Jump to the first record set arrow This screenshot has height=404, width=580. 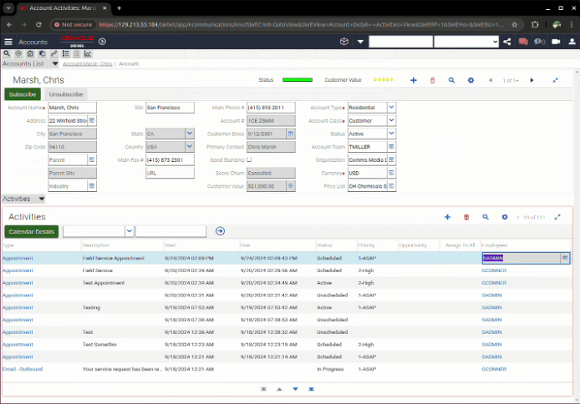(263, 389)
